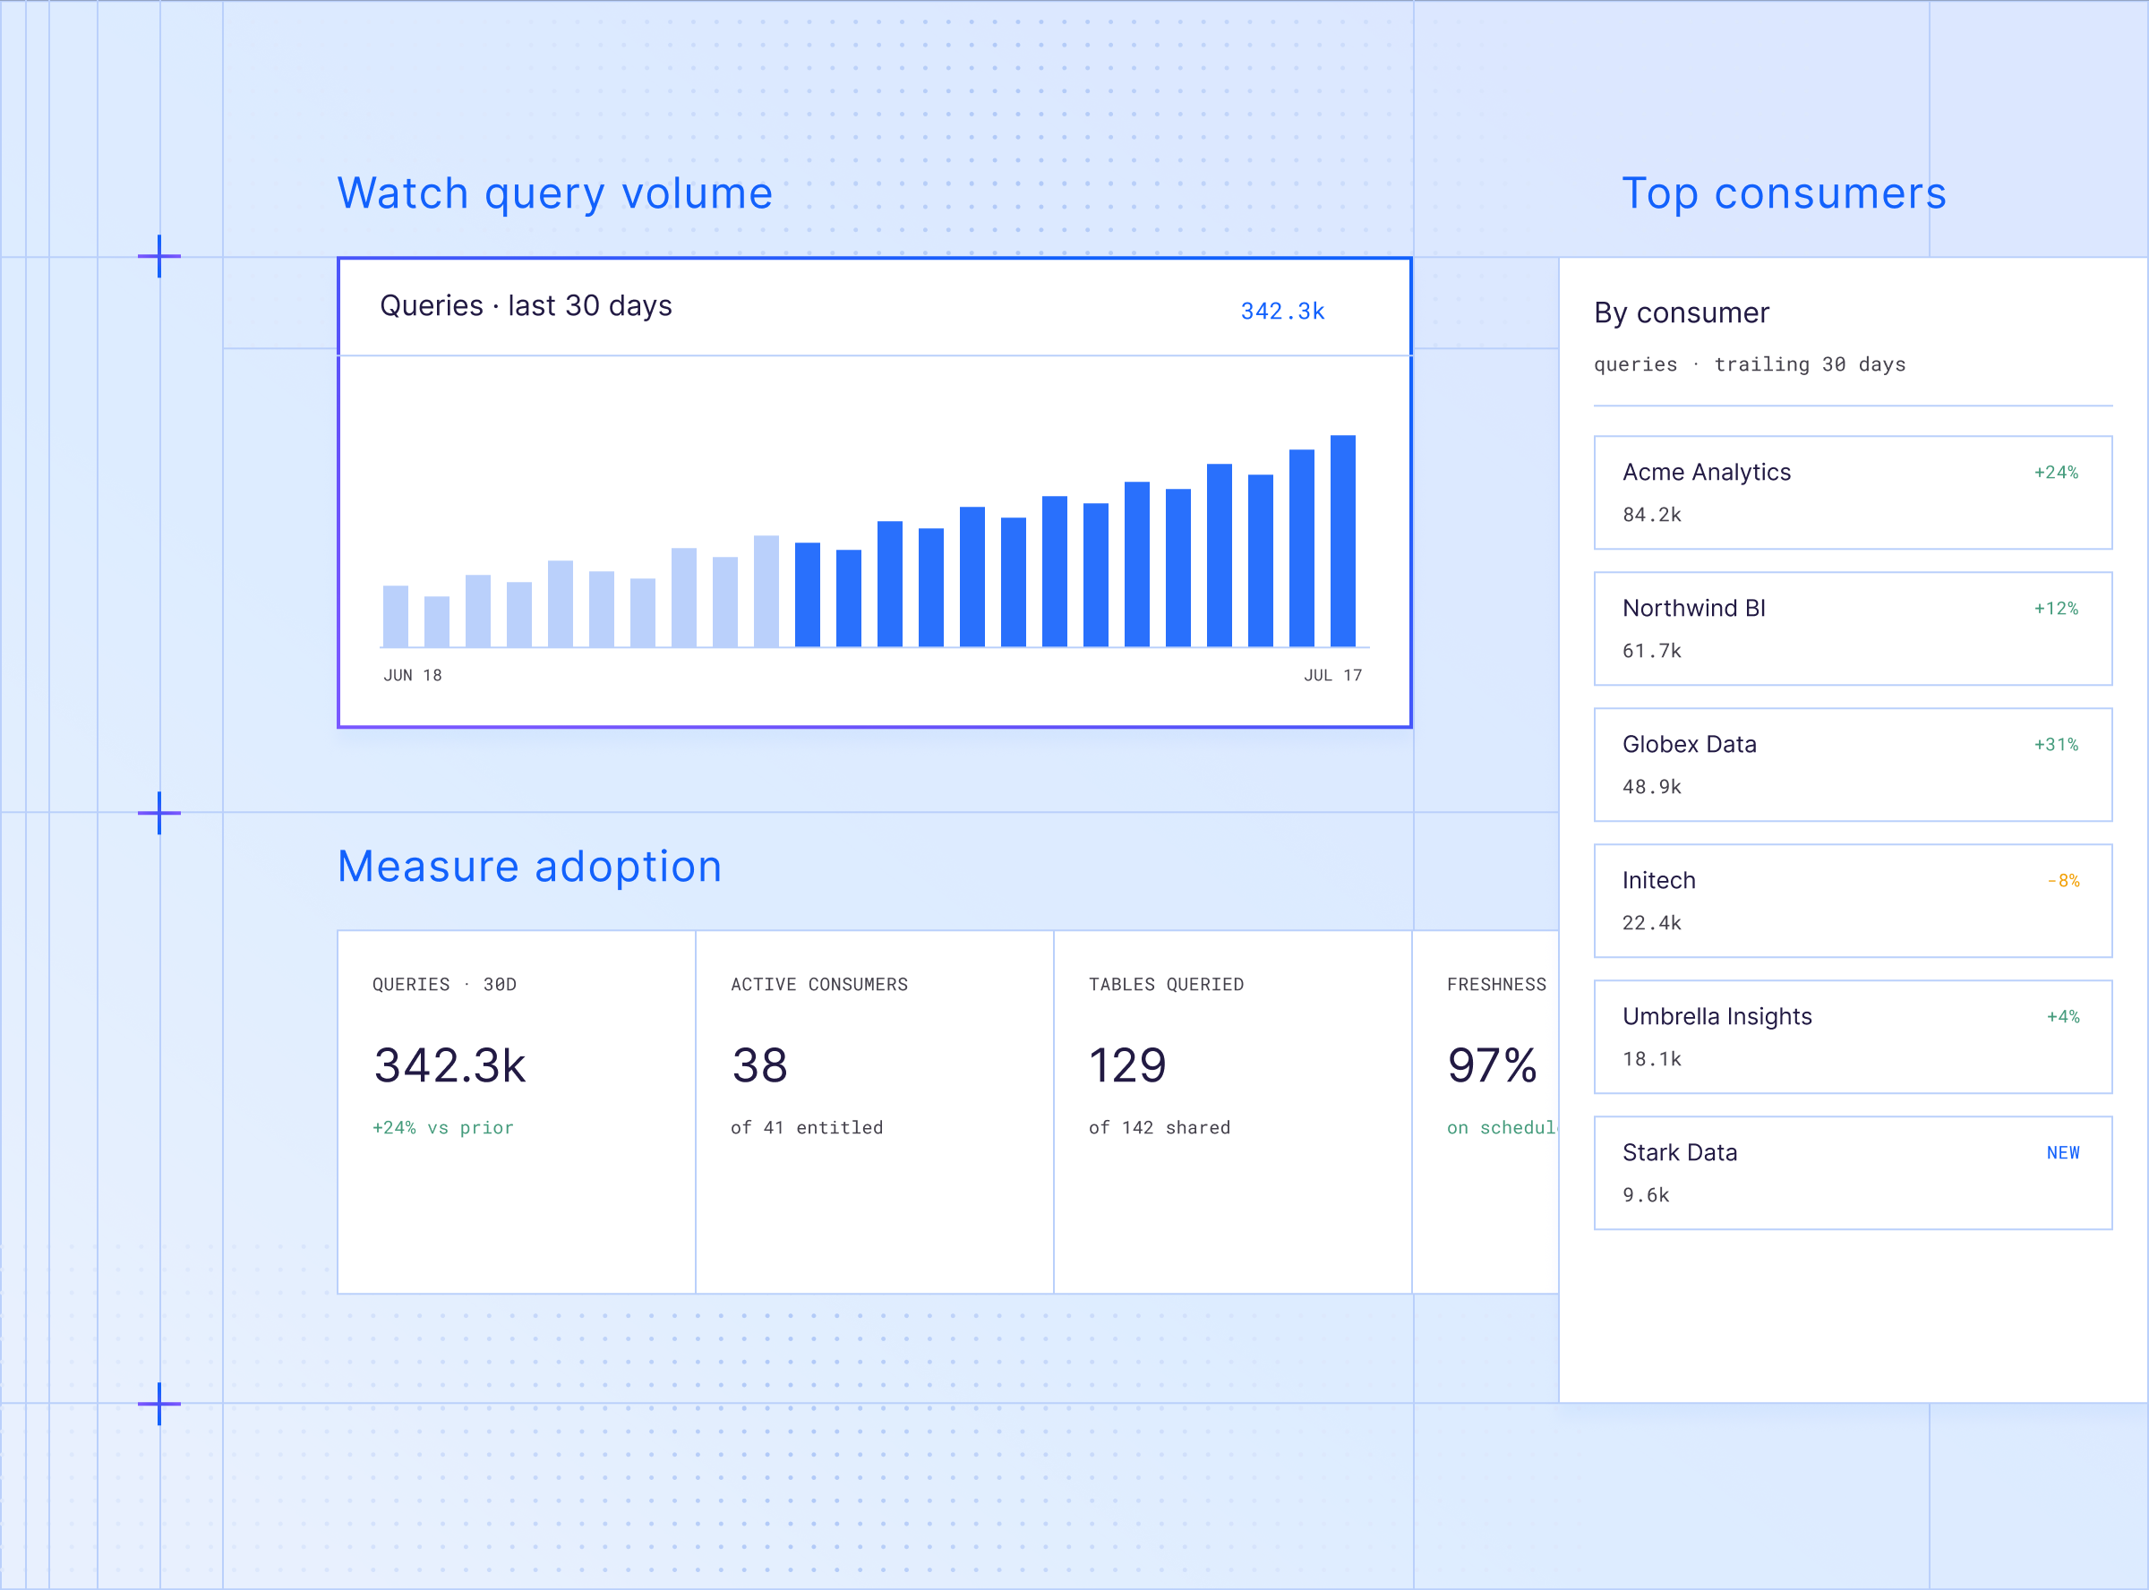Click the 61.7k value under Northwind BI
The image size is (2149, 1590).
(x=1651, y=651)
